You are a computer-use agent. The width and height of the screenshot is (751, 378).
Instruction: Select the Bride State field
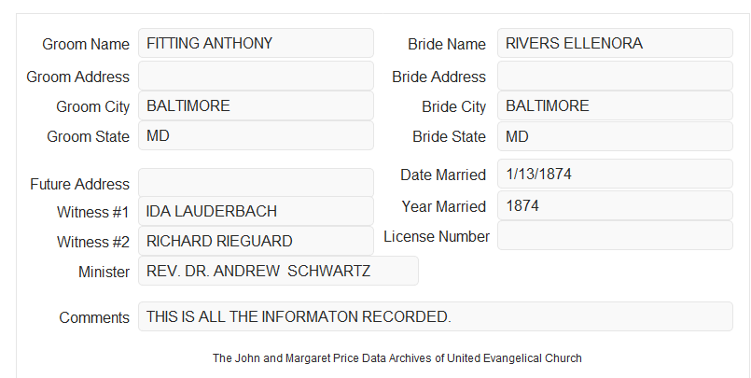[x=615, y=136]
